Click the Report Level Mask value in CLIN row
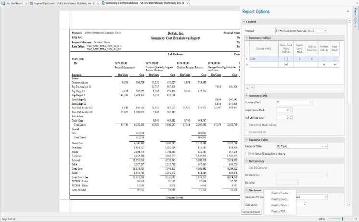This screenshot has height=222, width=359. coord(299,59)
